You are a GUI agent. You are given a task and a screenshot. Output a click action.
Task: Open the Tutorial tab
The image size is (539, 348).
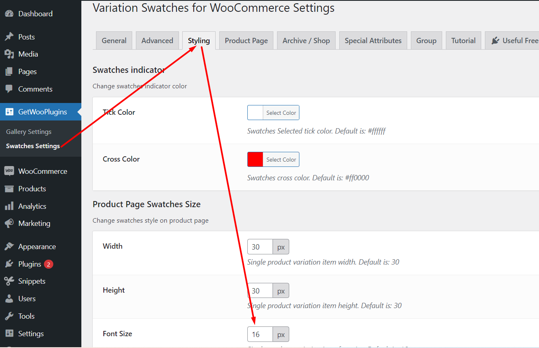pyautogui.click(x=463, y=40)
